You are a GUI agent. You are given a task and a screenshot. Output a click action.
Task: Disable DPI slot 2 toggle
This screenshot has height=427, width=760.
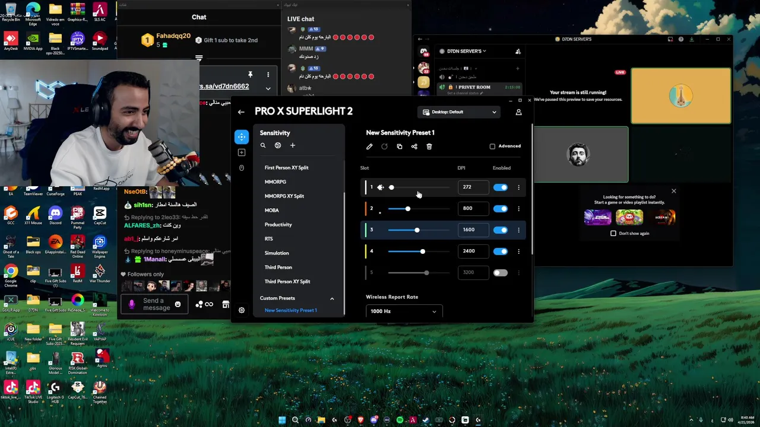click(x=501, y=209)
